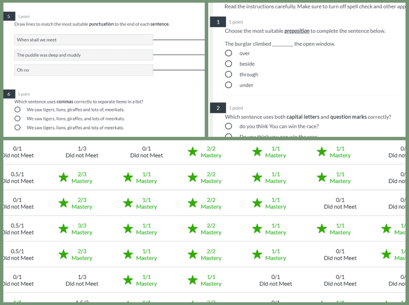Screen dimensions: 409x305
Task: Open the 1/3 Did not Meet cell in the top row
Action: 82,152
